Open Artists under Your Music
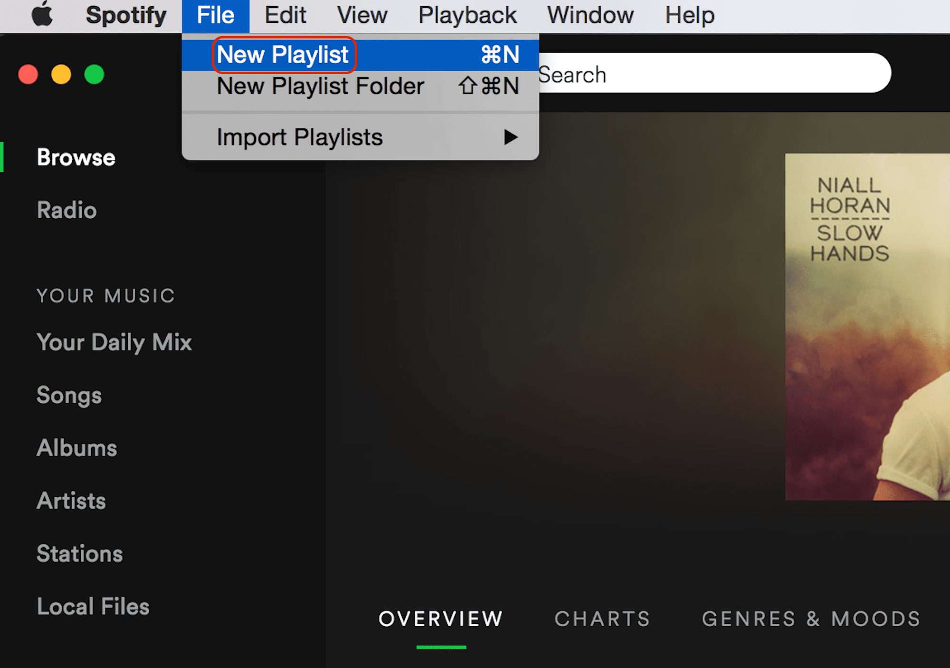This screenshot has height=668, width=950. [71, 501]
